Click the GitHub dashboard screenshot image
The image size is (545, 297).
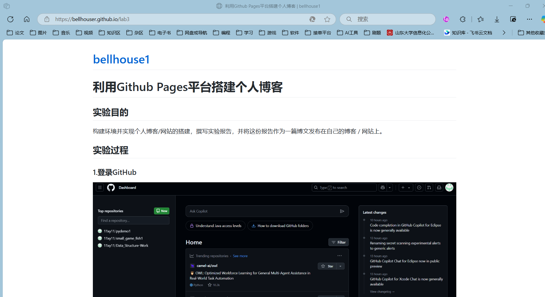(274, 239)
